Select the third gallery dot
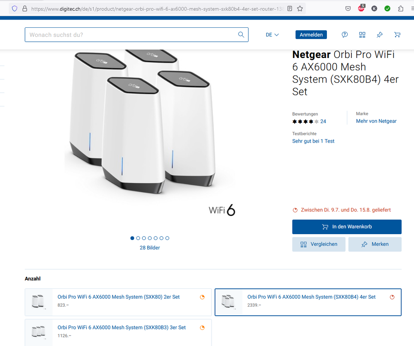The width and height of the screenshot is (414, 346). [x=144, y=238]
